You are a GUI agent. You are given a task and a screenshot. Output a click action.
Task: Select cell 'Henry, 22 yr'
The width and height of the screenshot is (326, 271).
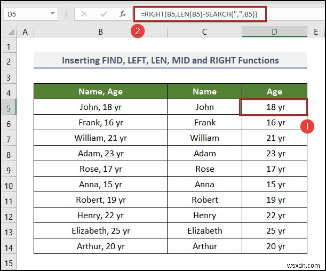point(101,215)
